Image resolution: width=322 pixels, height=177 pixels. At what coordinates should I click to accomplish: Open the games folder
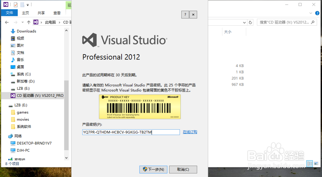pos(23,112)
